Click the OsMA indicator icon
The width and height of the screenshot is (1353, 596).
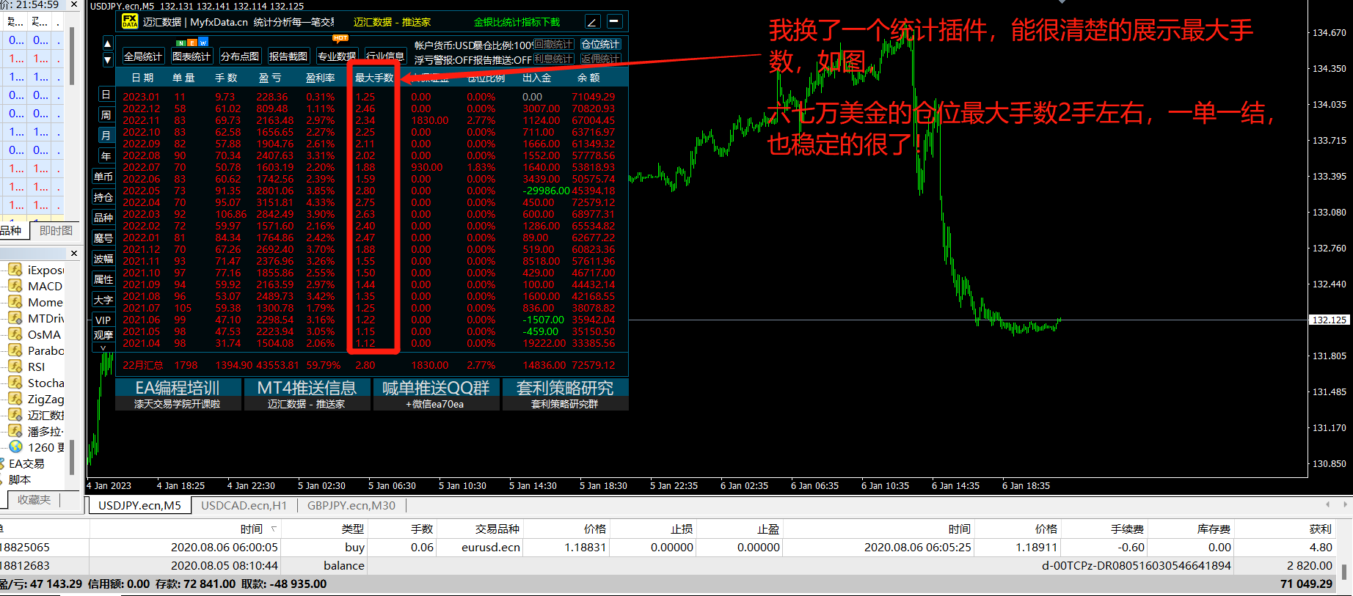pos(15,334)
